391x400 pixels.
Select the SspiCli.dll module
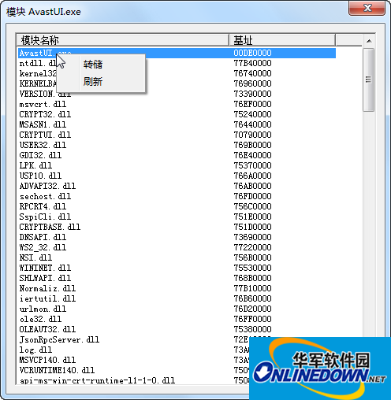45,217
